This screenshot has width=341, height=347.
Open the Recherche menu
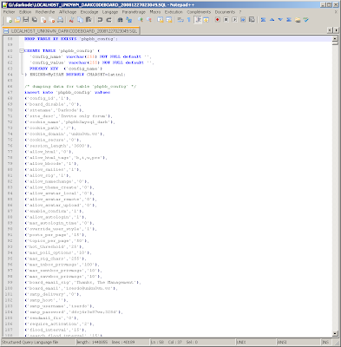[x=45, y=12]
